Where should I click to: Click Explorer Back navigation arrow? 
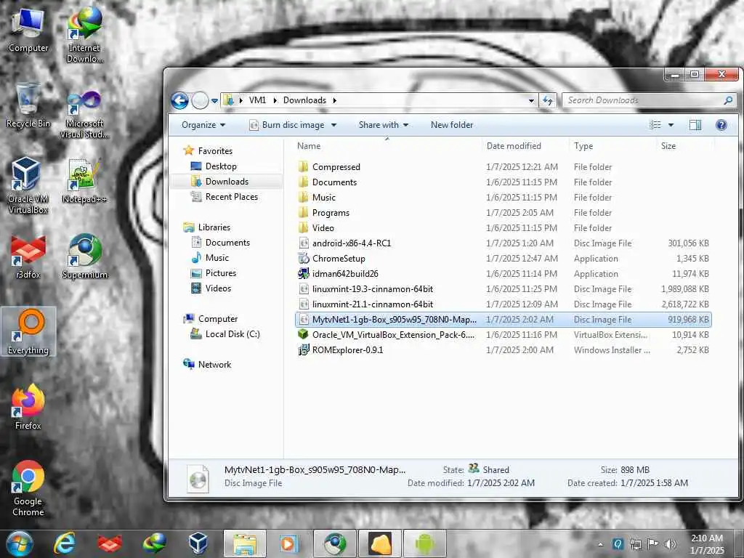(x=180, y=100)
